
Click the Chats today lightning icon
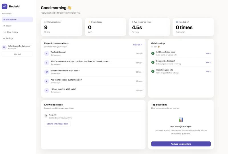pos(89,22)
